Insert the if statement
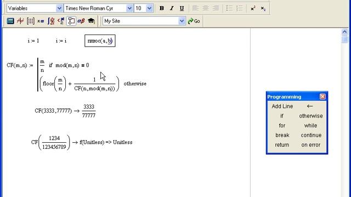 pyautogui.click(x=282, y=116)
